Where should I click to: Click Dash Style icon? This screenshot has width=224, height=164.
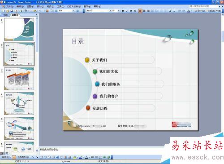coord(96,157)
